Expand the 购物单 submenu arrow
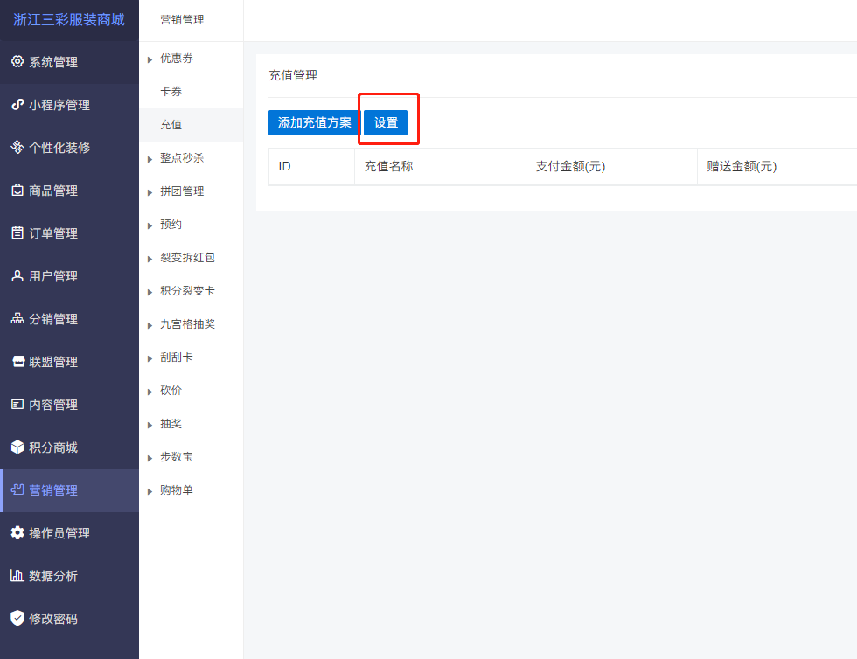Image resolution: width=857 pixels, height=659 pixels. tap(150, 492)
